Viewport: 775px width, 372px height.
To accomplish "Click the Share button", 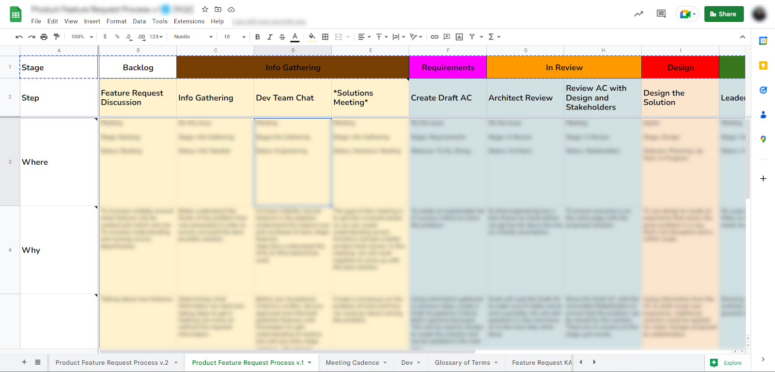I will tap(724, 14).
